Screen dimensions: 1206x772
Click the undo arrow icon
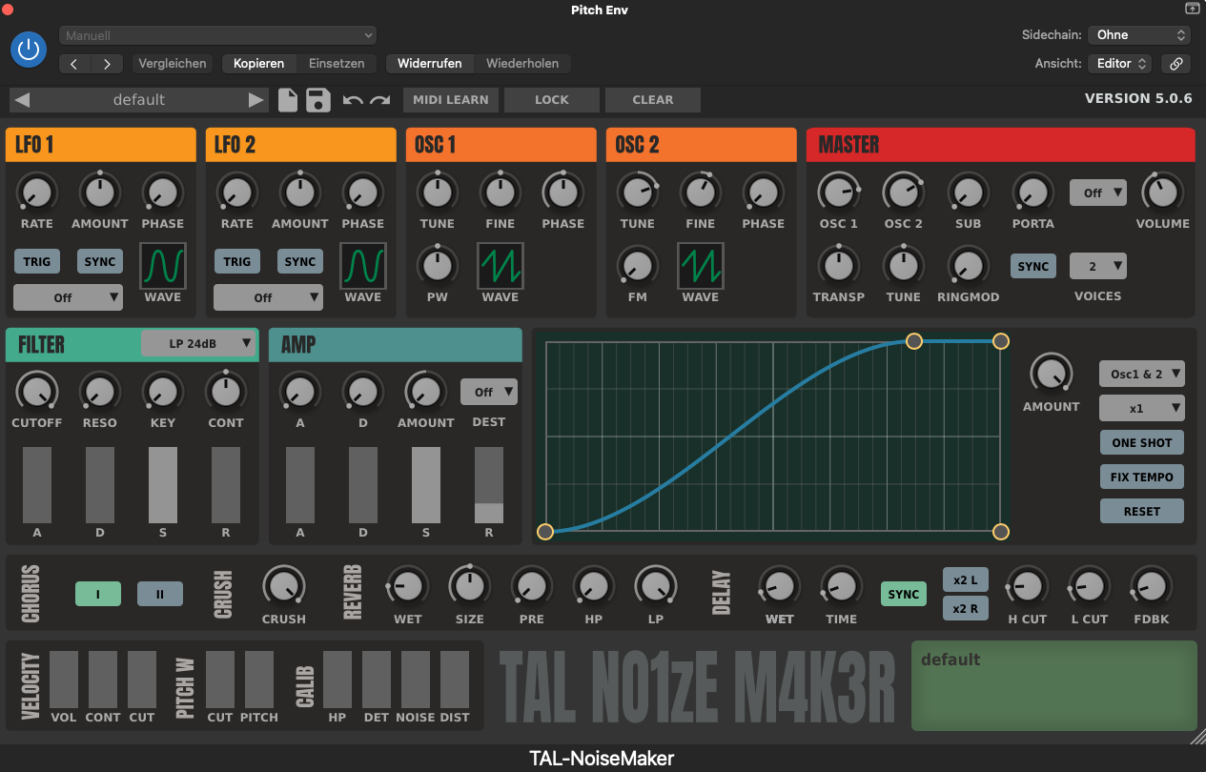pyautogui.click(x=353, y=100)
